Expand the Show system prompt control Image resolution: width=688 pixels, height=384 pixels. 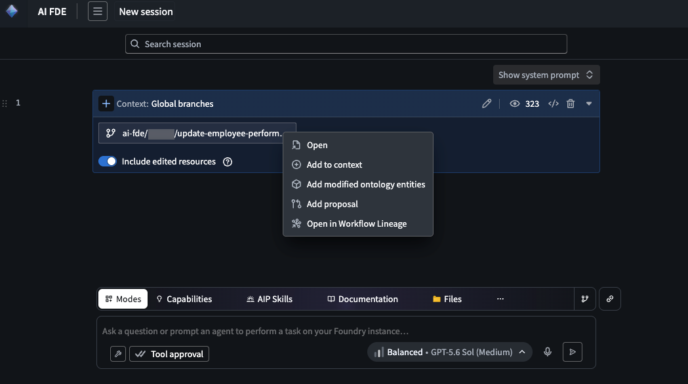[546, 75]
